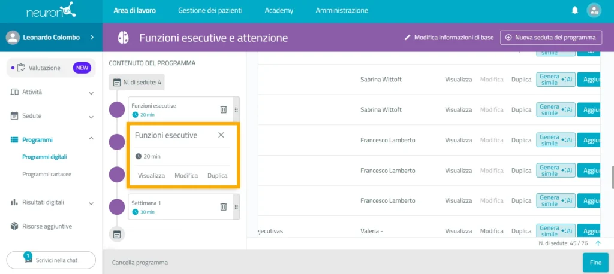Click Visualizza in the Funzioni esecutive popup
This screenshot has width=614, height=274.
coord(151,176)
